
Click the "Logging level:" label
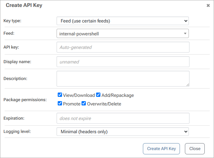pyautogui.click(x=17, y=132)
